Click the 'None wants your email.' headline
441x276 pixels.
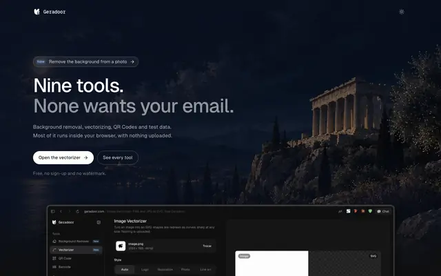point(134,106)
